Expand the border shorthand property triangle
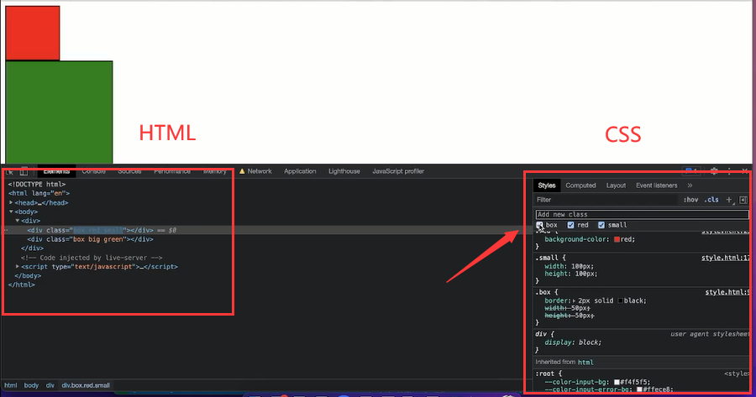The height and width of the screenshot is (397, 756). (x=575, y=300)
